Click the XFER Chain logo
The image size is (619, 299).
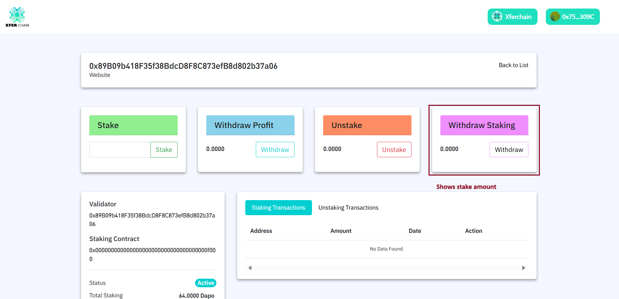17,16
